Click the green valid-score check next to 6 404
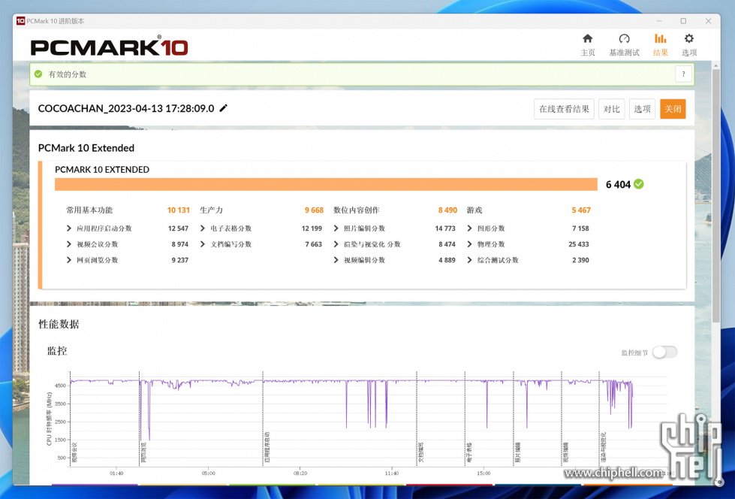Screen dimensions: 735x499 tap(638, 184)
